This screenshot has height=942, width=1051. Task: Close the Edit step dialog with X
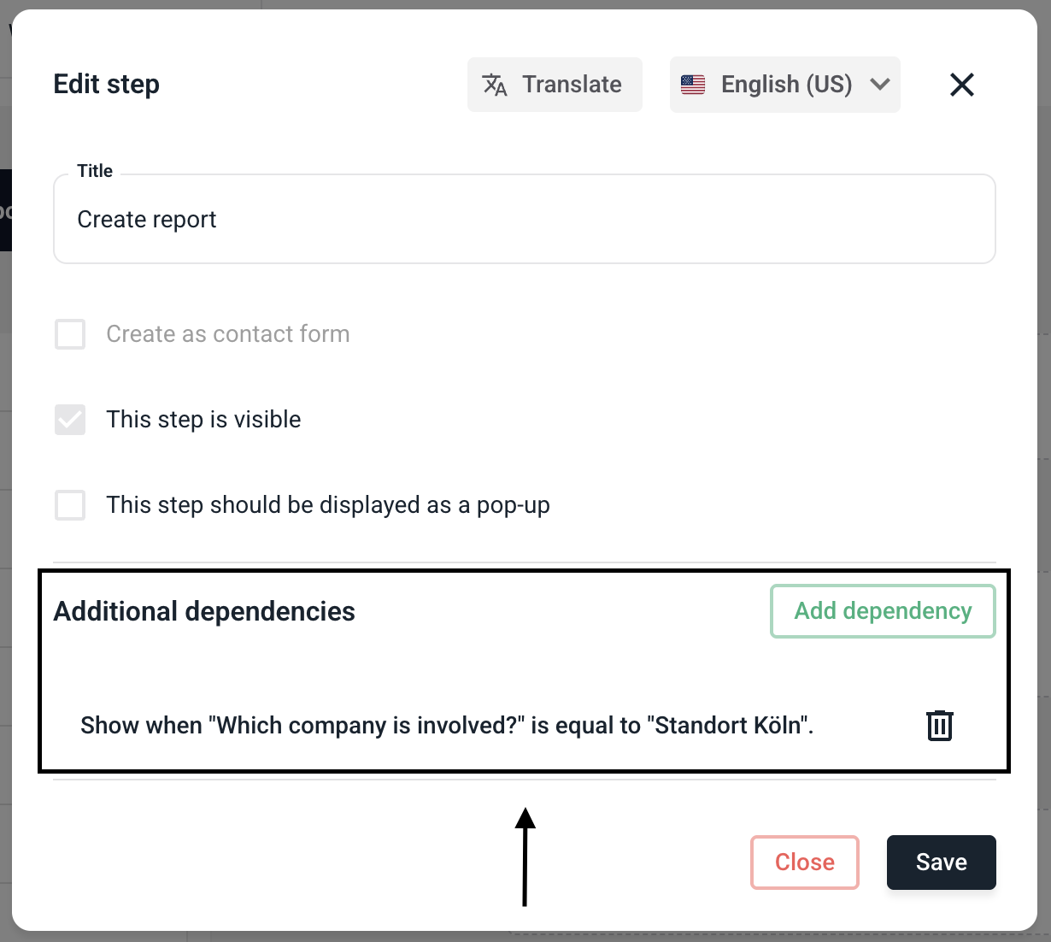tap(961, 85)
